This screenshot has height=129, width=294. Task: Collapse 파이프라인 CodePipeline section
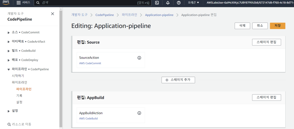coord(8,70)
